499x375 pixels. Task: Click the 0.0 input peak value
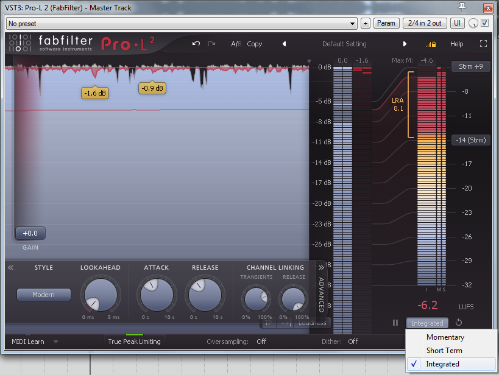pos(342,60)
